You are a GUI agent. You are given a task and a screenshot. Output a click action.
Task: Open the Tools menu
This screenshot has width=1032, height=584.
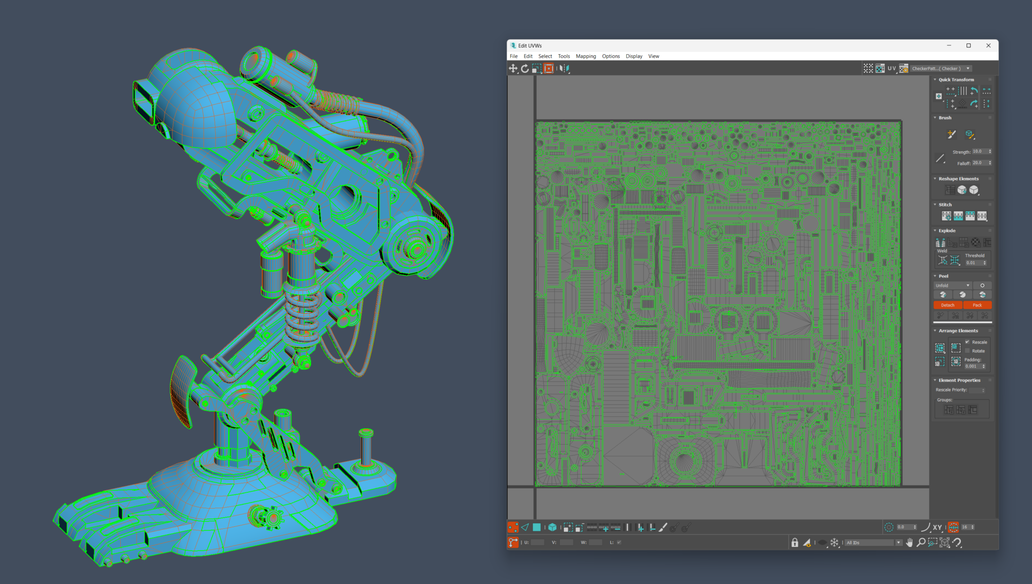pyautogui.click(x=563, y=56)
